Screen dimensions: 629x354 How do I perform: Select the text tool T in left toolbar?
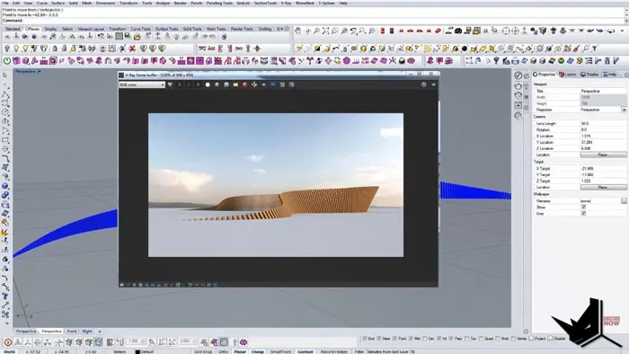(x=5, y=296)
